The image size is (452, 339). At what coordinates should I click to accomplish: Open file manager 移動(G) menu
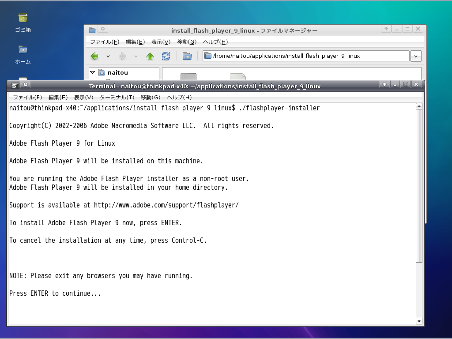click(187, 42)
